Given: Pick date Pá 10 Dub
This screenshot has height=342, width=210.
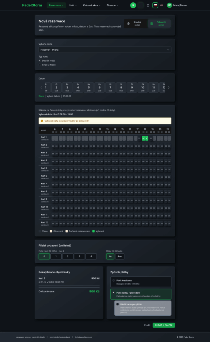Looking at the screenshot, I should click(143, 88).
